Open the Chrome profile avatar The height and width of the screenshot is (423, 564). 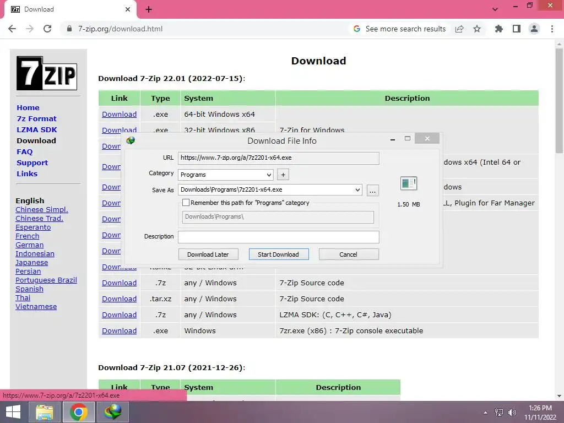coord(534,29)
